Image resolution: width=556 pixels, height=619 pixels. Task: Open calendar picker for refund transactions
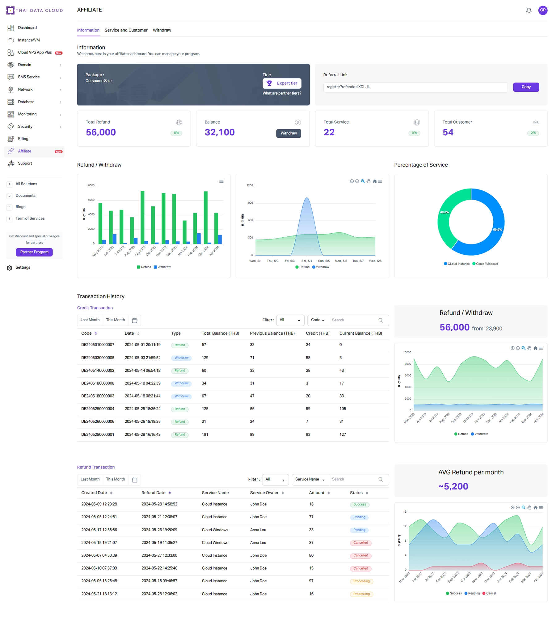tap(135, 480)
